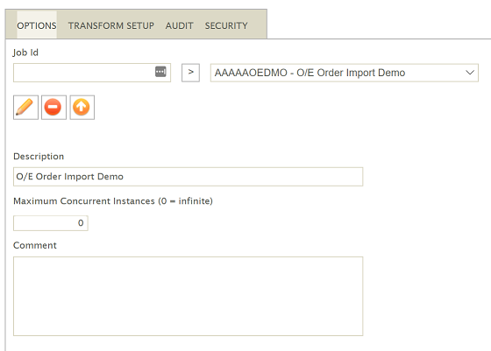This screenshot has width=491, height=351.
Task: Open the Job Id lookup ellipsis icon
Action: pyautogui.click(x=160, y=72)
